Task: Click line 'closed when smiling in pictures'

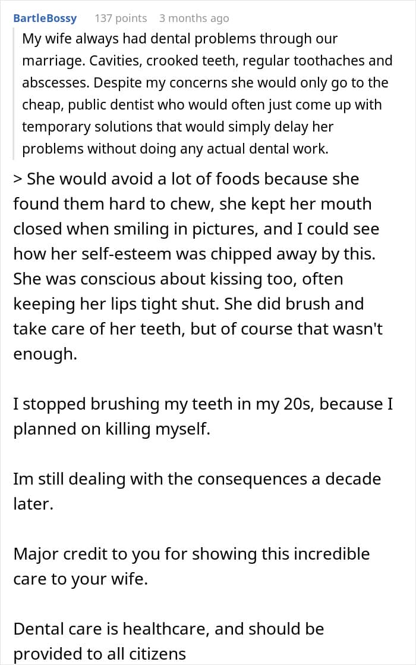Action: 196,229
